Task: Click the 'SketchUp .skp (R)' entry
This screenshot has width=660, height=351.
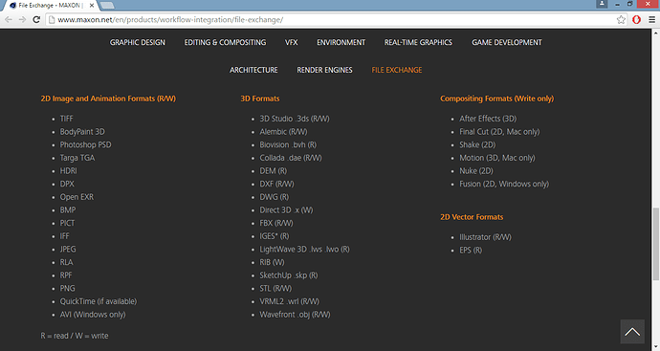Action: (289, 275)
